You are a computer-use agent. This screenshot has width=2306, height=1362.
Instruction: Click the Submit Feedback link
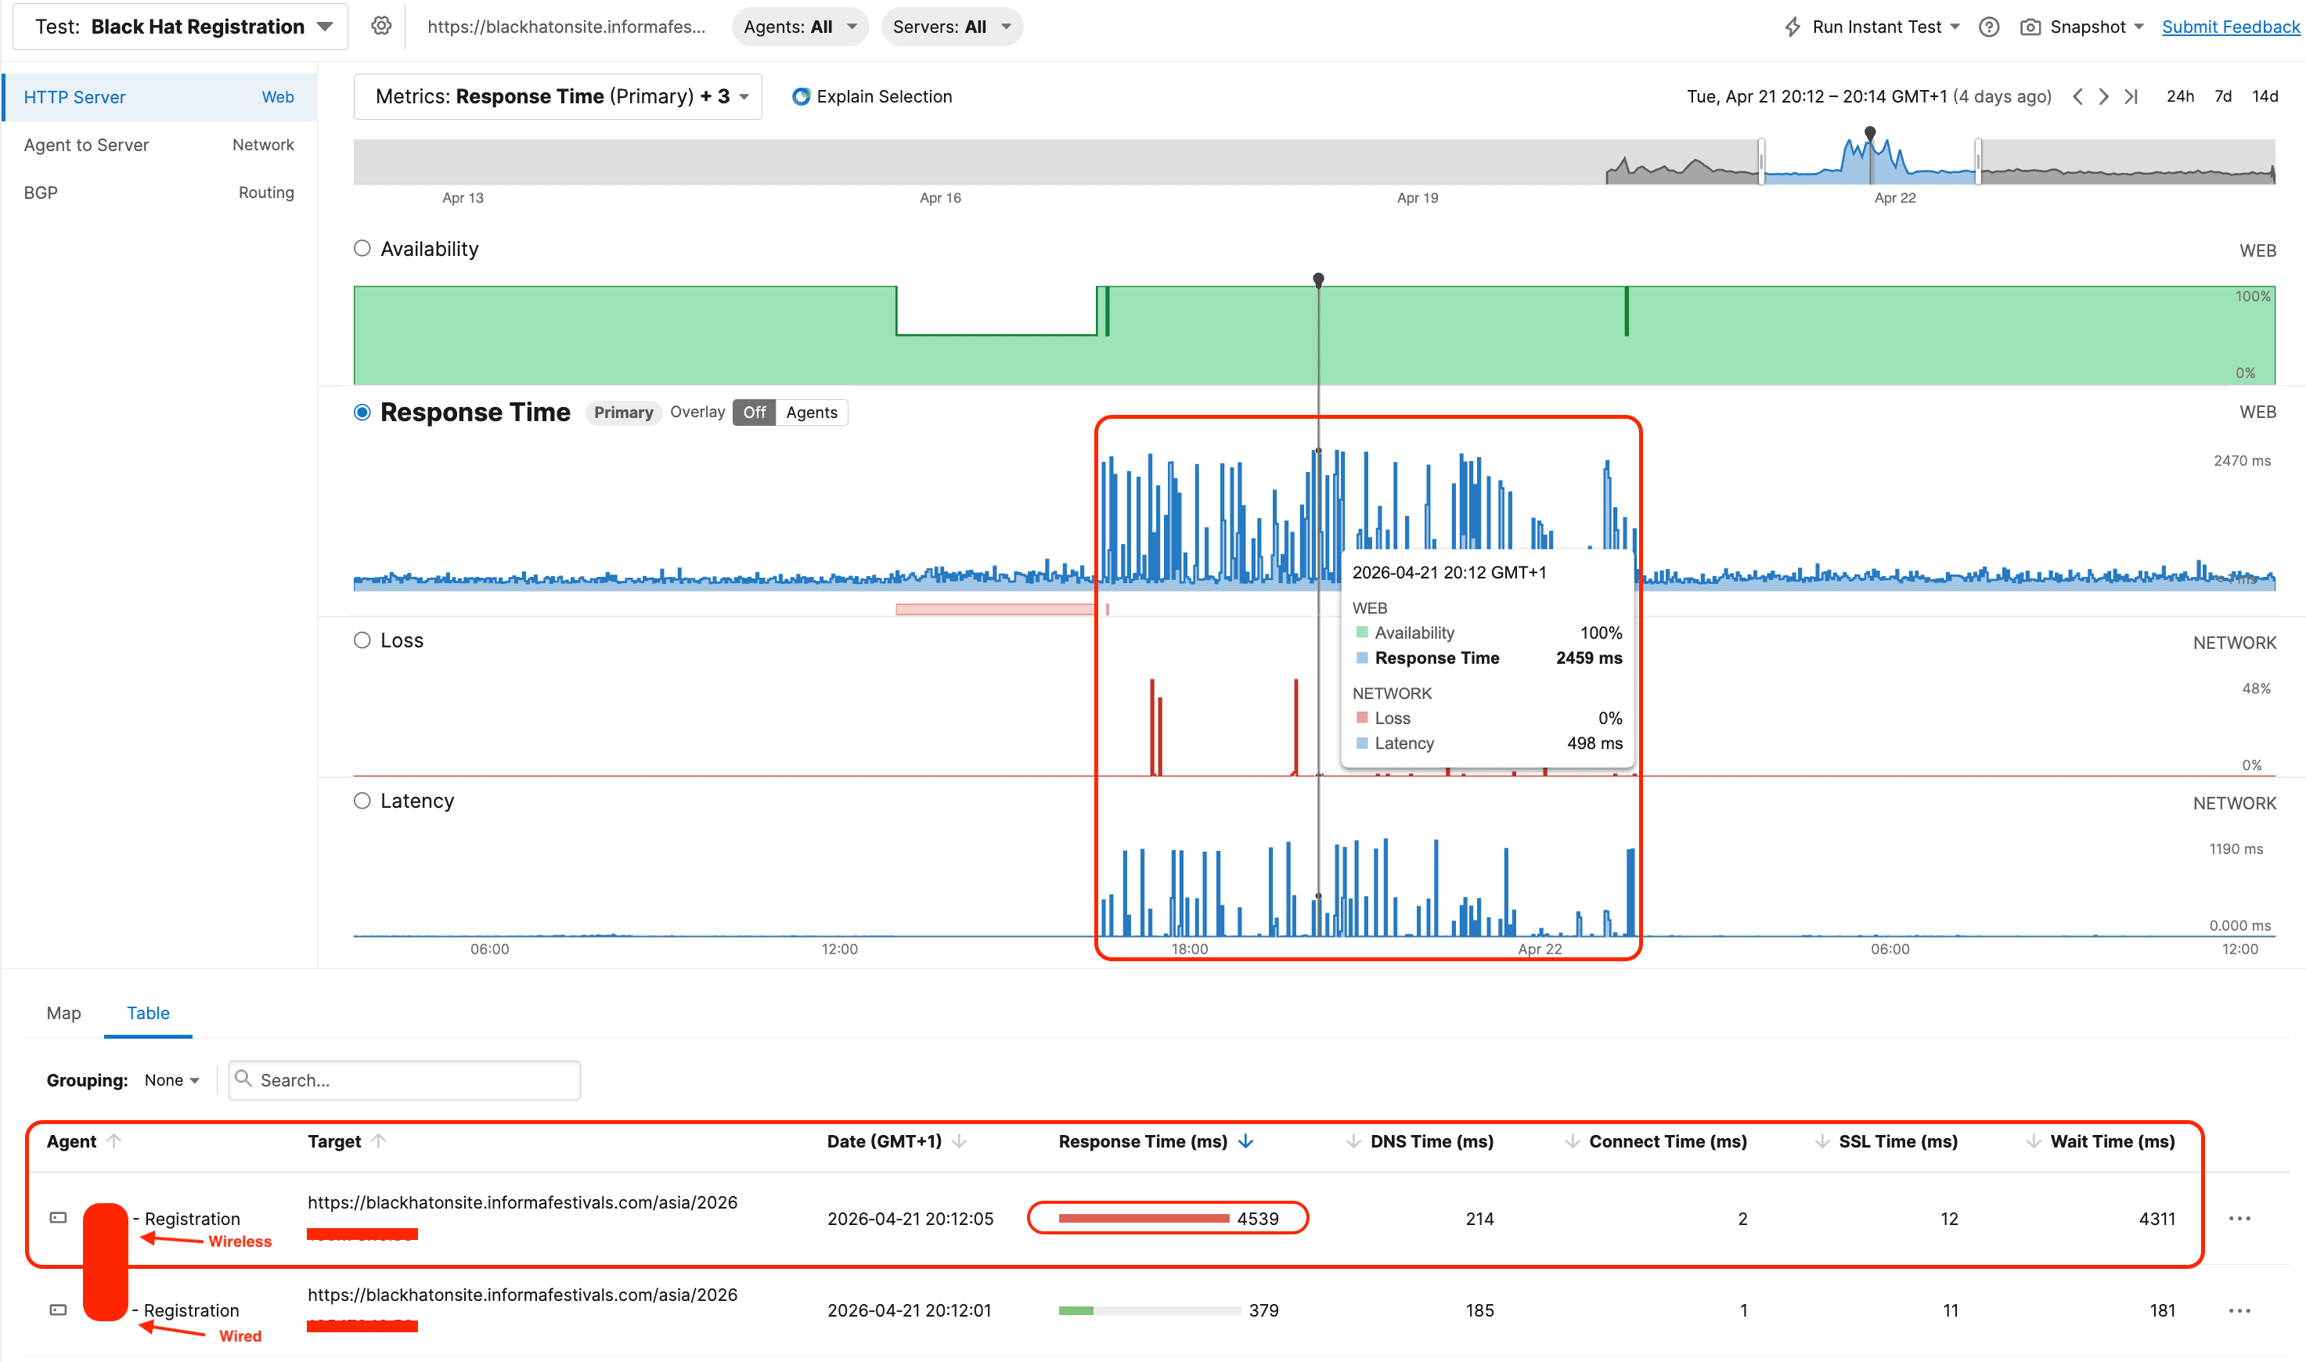click(2230, 27)
